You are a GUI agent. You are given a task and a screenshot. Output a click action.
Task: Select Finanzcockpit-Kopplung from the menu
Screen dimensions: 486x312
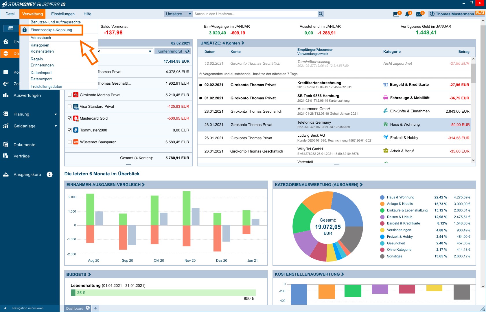(51, 30)
